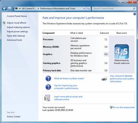
Task: Select the Primary hard disk subscore 5,9
Action: pos(106,70)
